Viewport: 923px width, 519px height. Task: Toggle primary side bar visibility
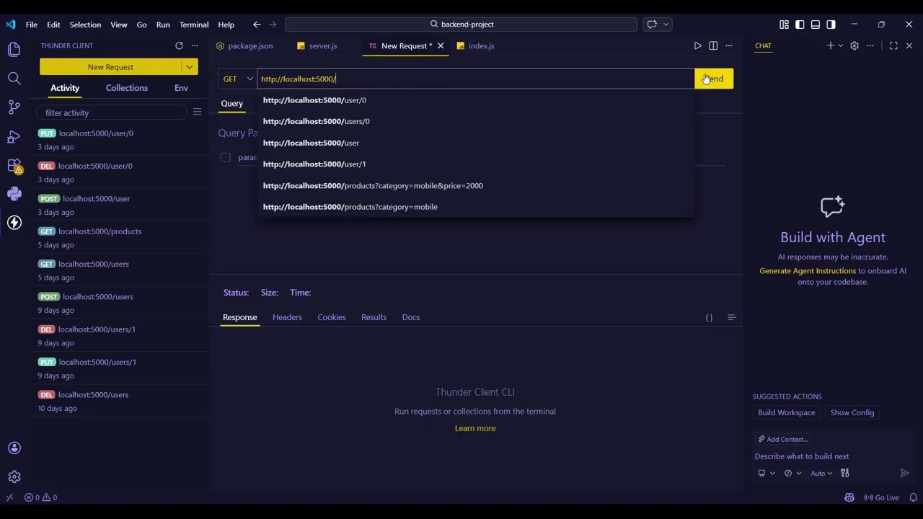pos(800,24)
